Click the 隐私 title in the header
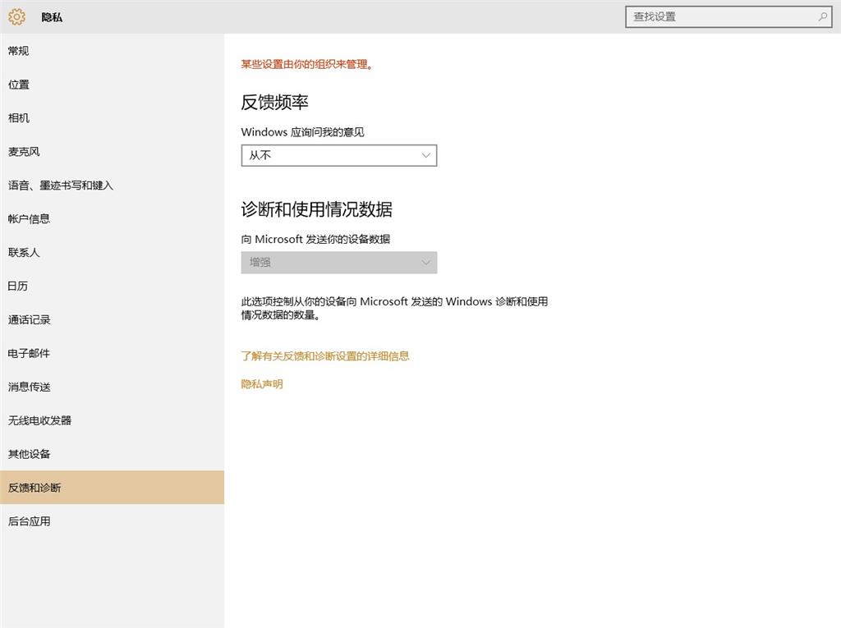The width and height of the screenshot is (841, 628). tap(52, 17)
